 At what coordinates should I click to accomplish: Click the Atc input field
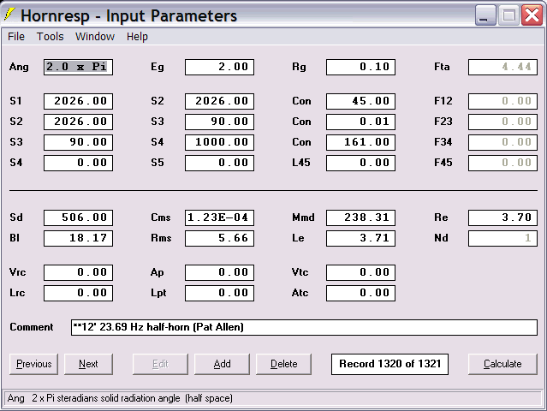coord(360,293)
